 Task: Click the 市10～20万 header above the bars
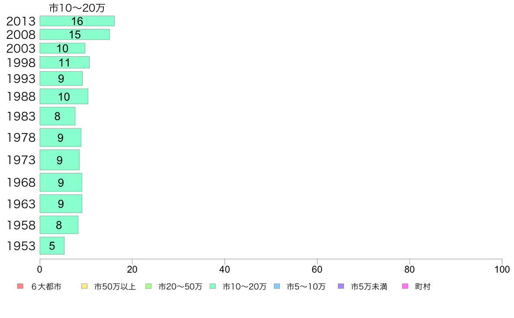(x=77, y=8)
